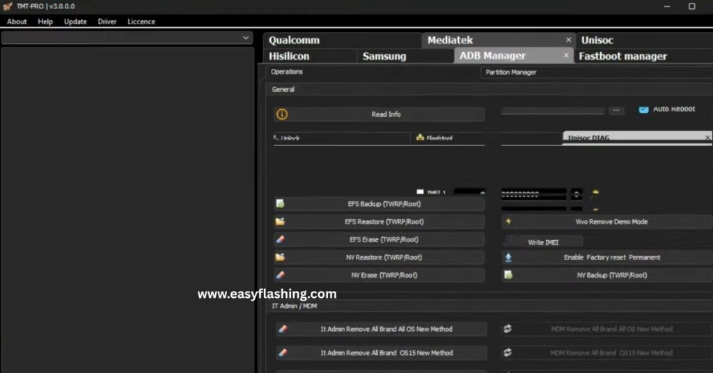Expand the device dropdown at top left
This screenshot has height=373, width=713.
(127, 38)
